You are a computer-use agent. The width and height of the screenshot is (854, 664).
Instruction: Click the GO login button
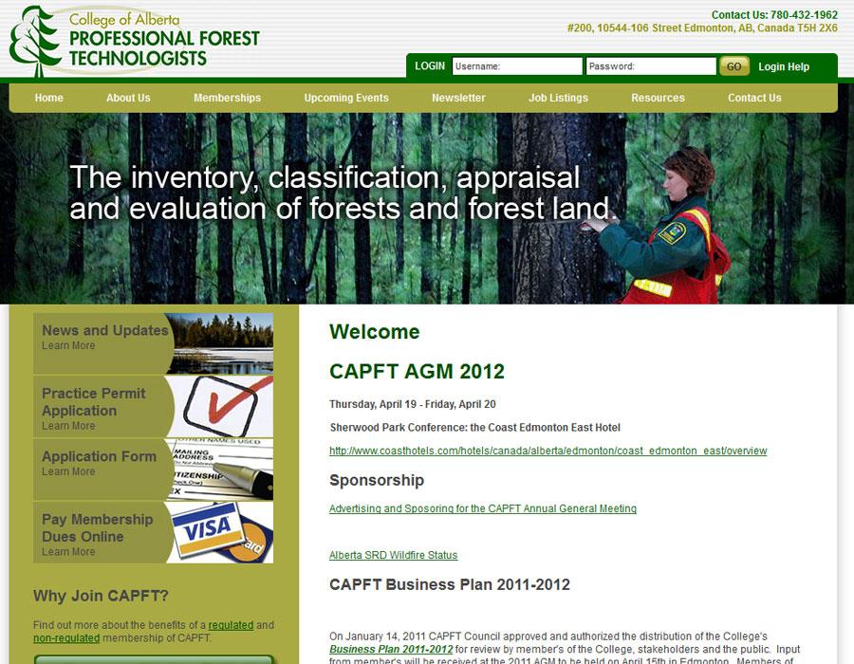tap(734, 66)
